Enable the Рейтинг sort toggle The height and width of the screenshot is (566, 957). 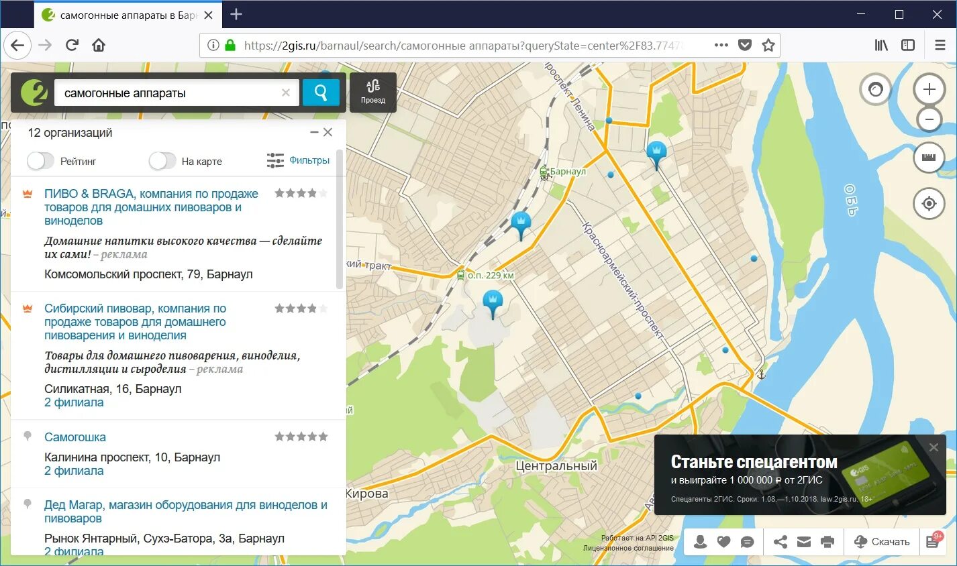pos(40,161)
